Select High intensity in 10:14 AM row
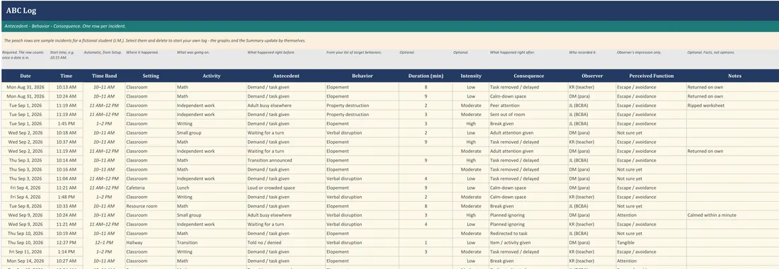779x269 pixels. click(470, 160)
